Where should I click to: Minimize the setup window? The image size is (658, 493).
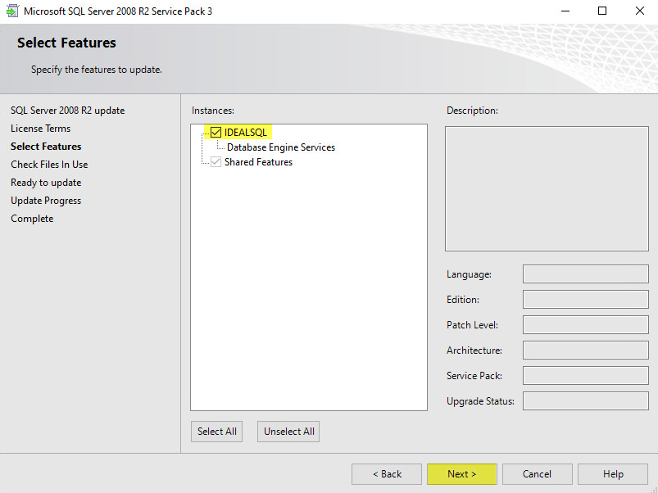tap(565, 11)
